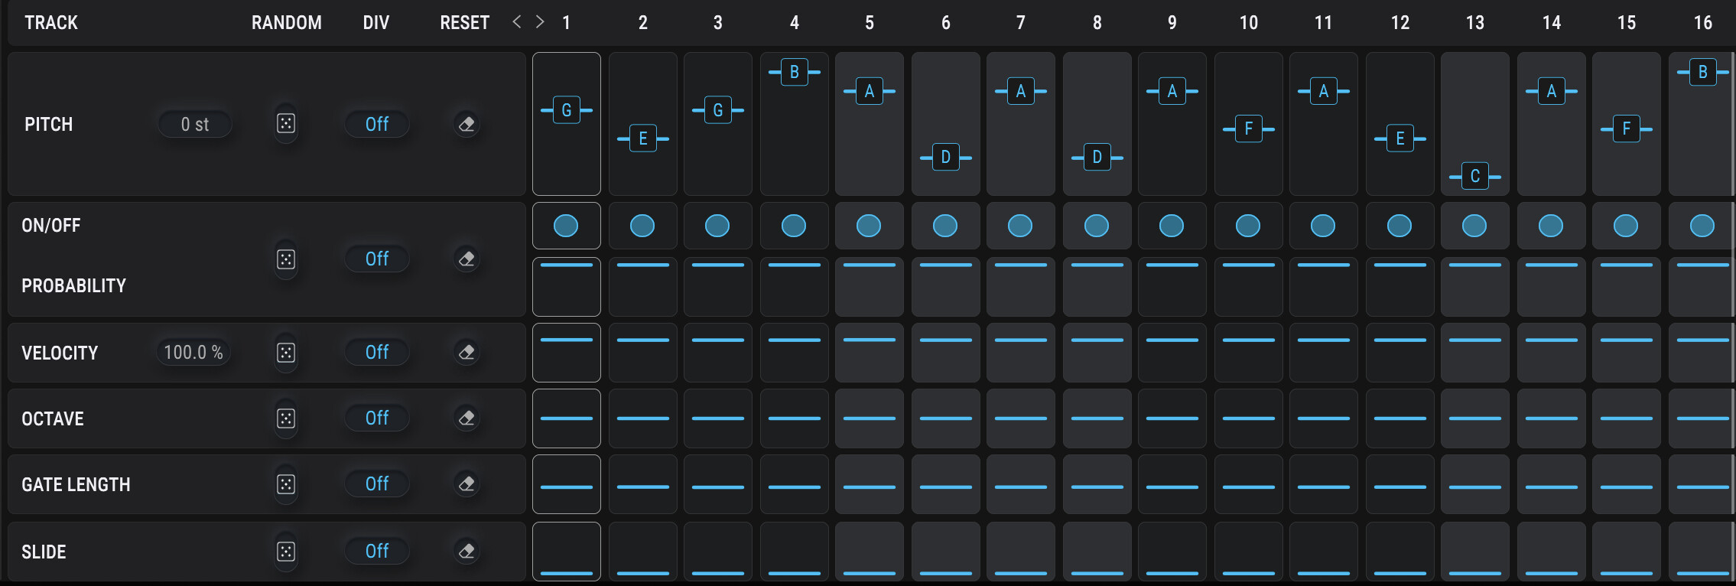Click the GATE LENGTH track label
The width and height of the screenshot is (1736, 586).
point(76,484)
